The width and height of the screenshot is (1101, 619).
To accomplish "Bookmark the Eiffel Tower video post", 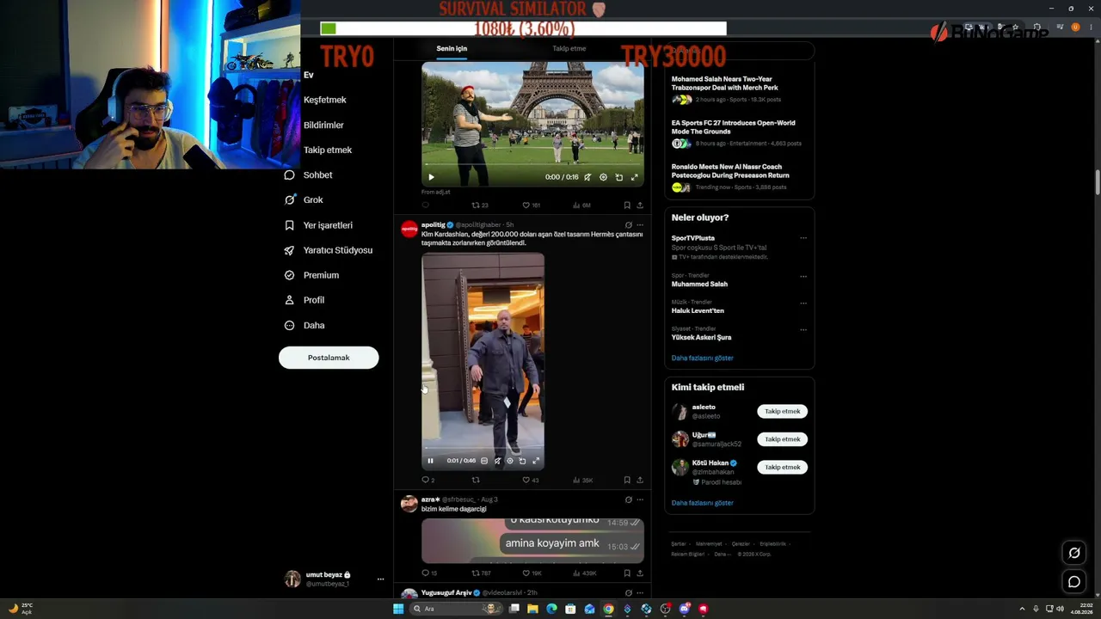I will coord(627,205).
